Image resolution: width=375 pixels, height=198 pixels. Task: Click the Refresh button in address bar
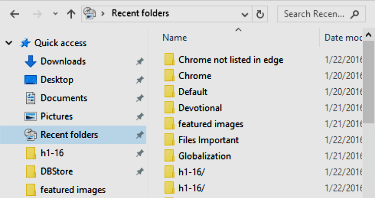[x=260, y=14]
